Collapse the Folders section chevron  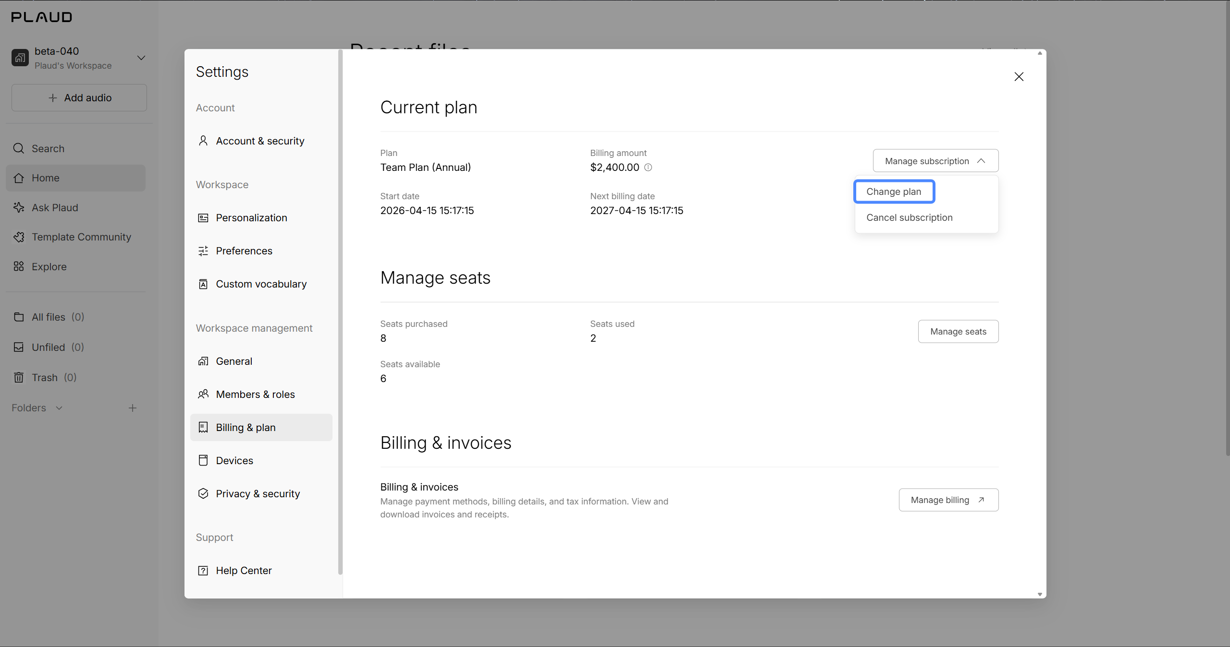coord(59,408)
